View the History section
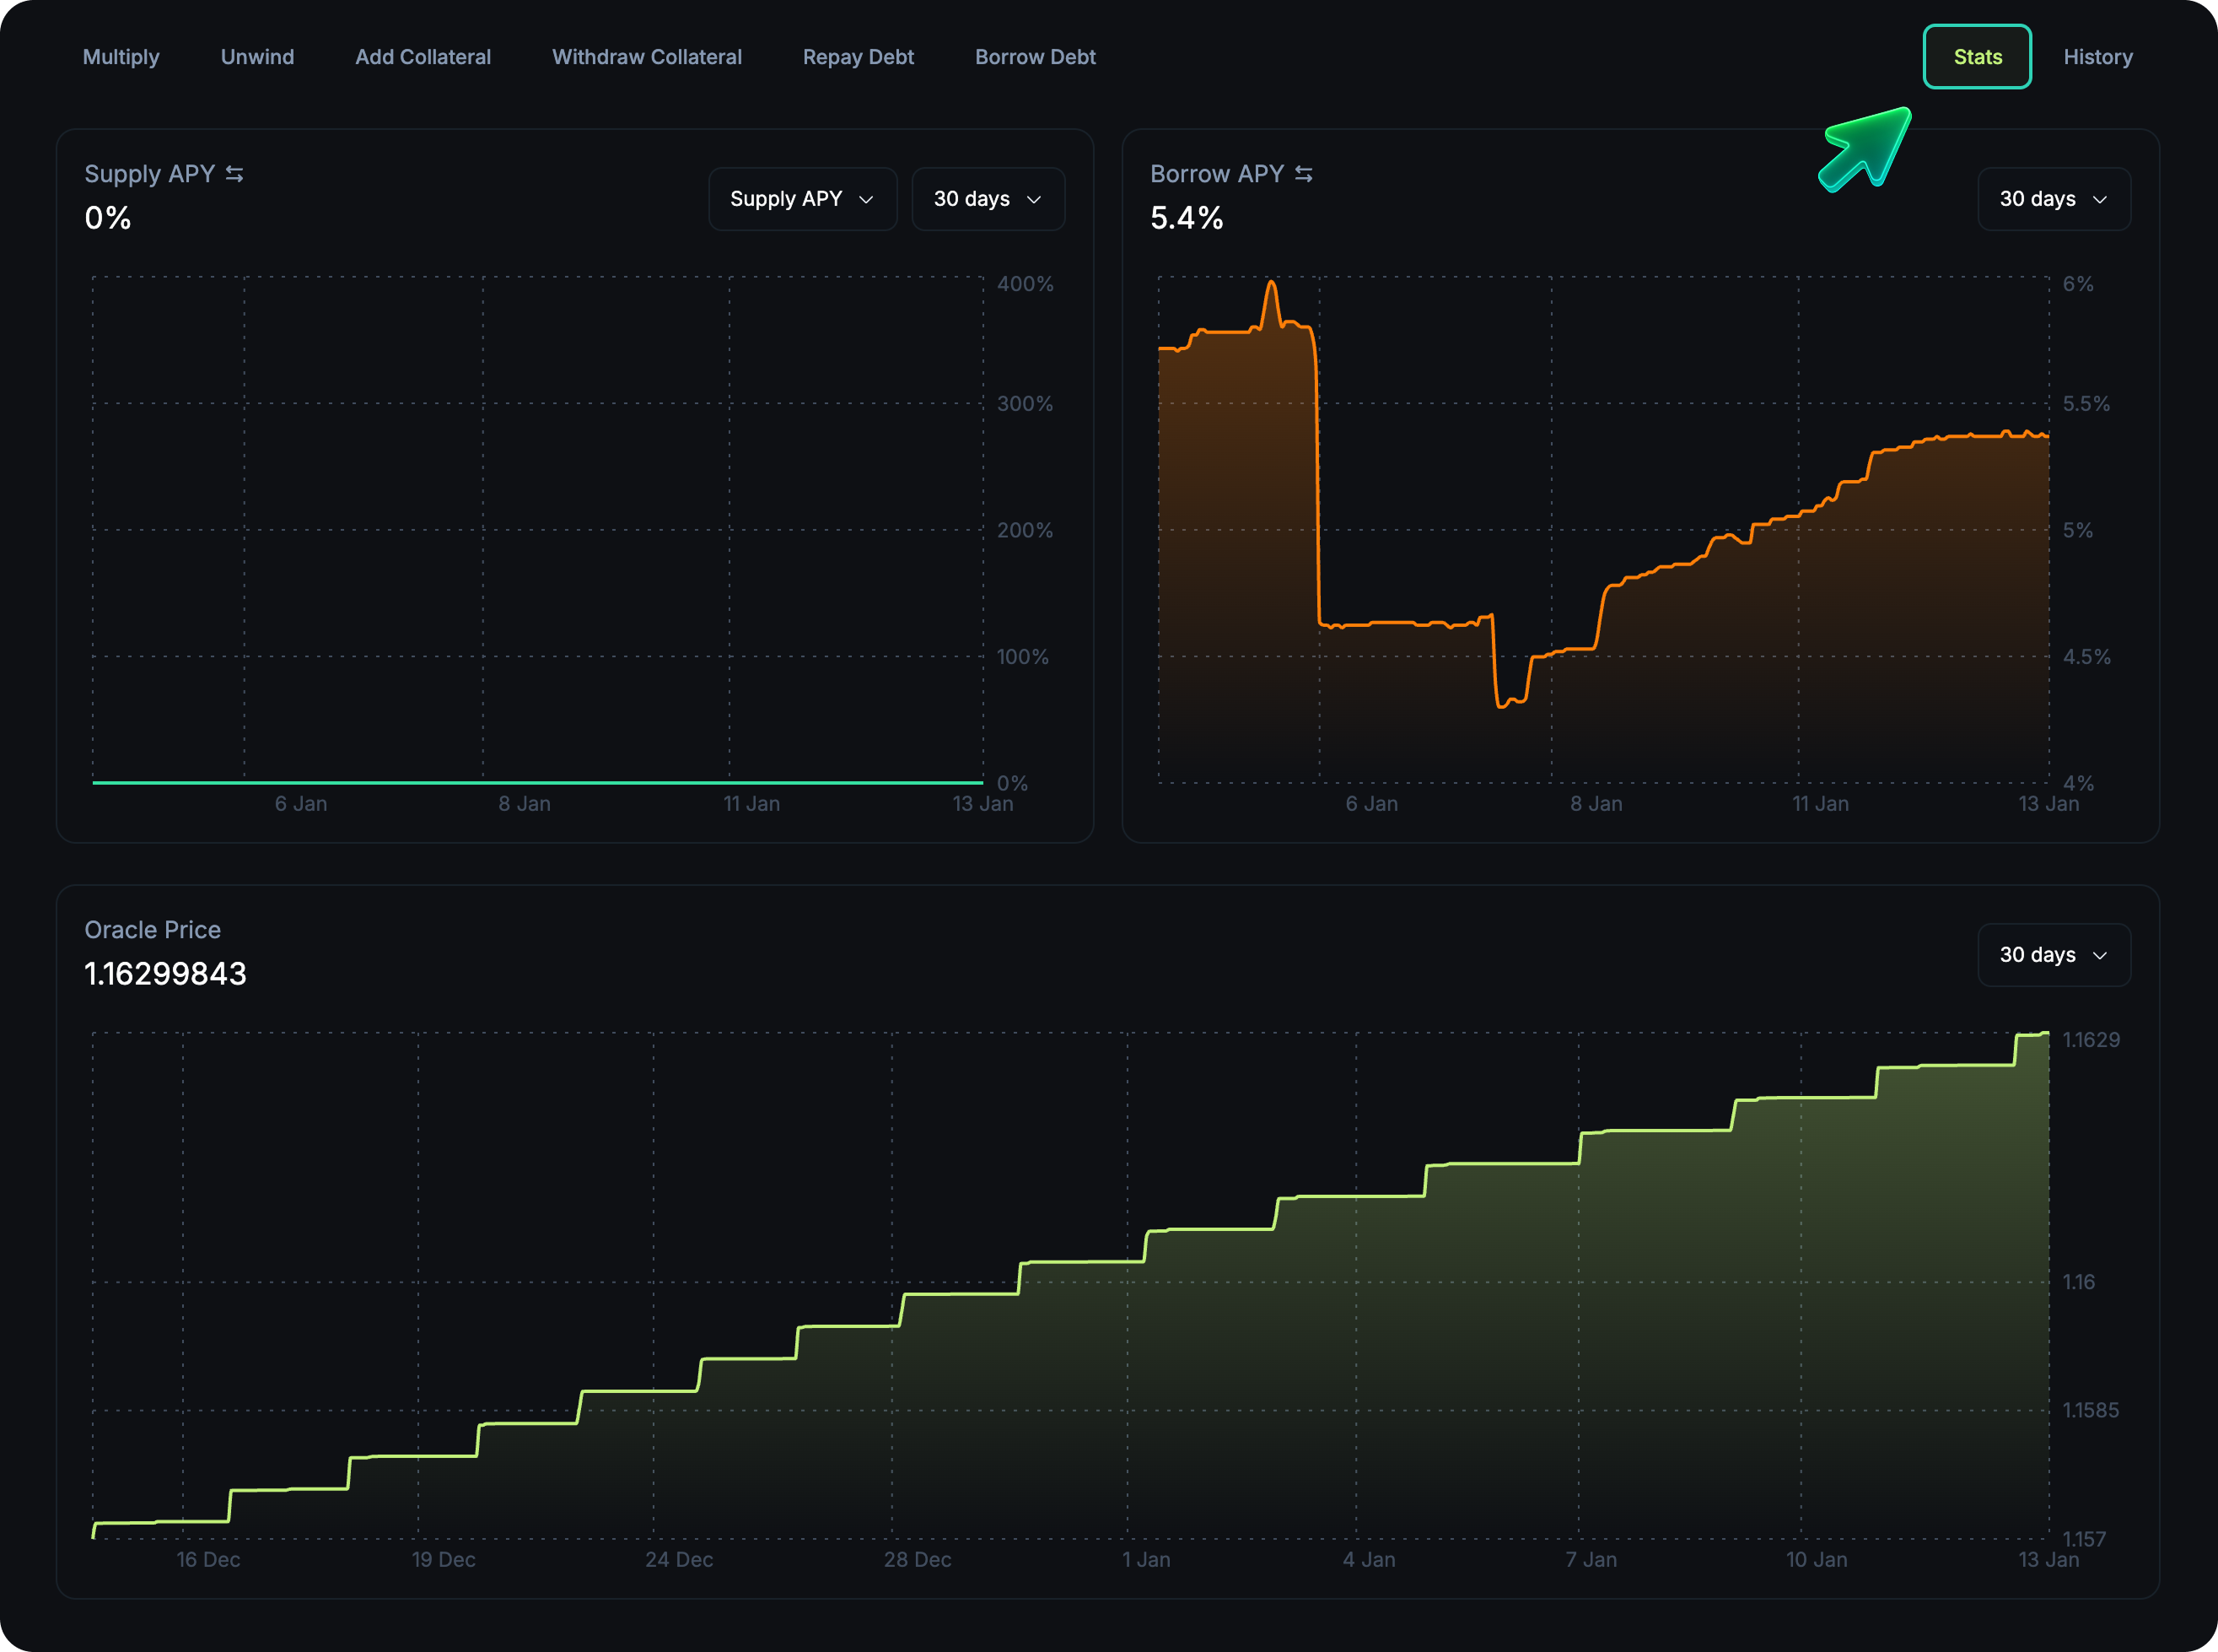Screen dimensions: 2218x1652 click(x=2097, y=57)
